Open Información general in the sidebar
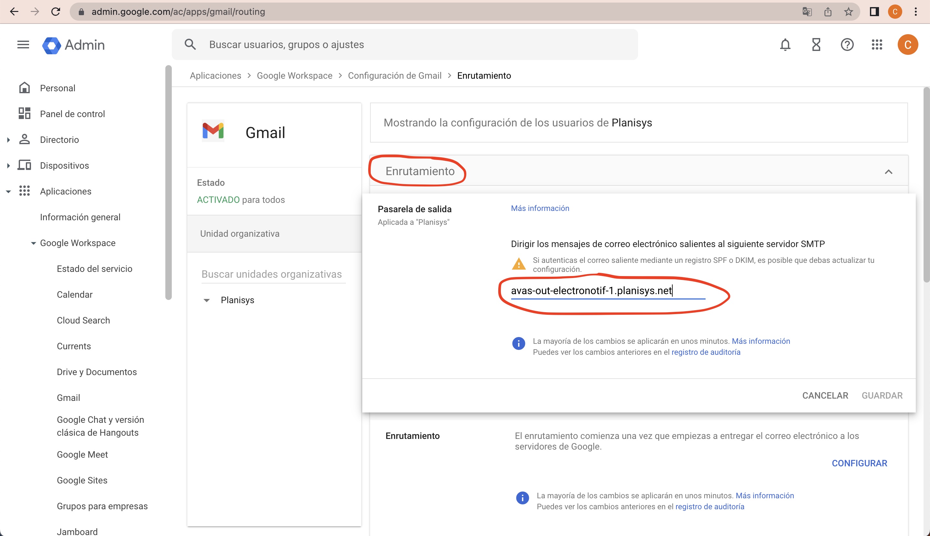 coord(80,217)
